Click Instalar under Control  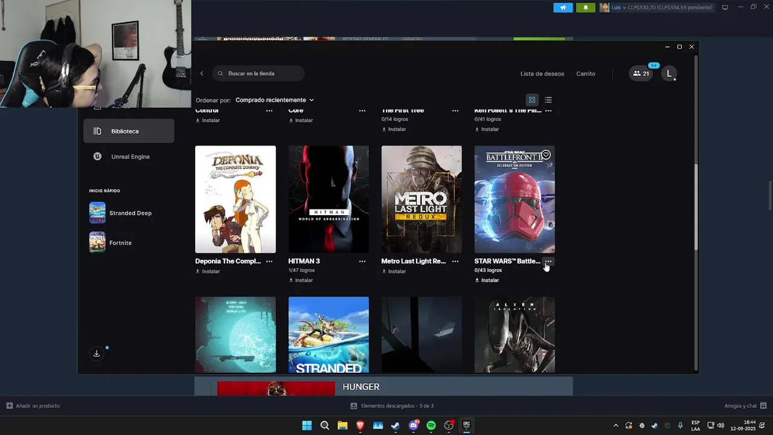click(208, 120)
